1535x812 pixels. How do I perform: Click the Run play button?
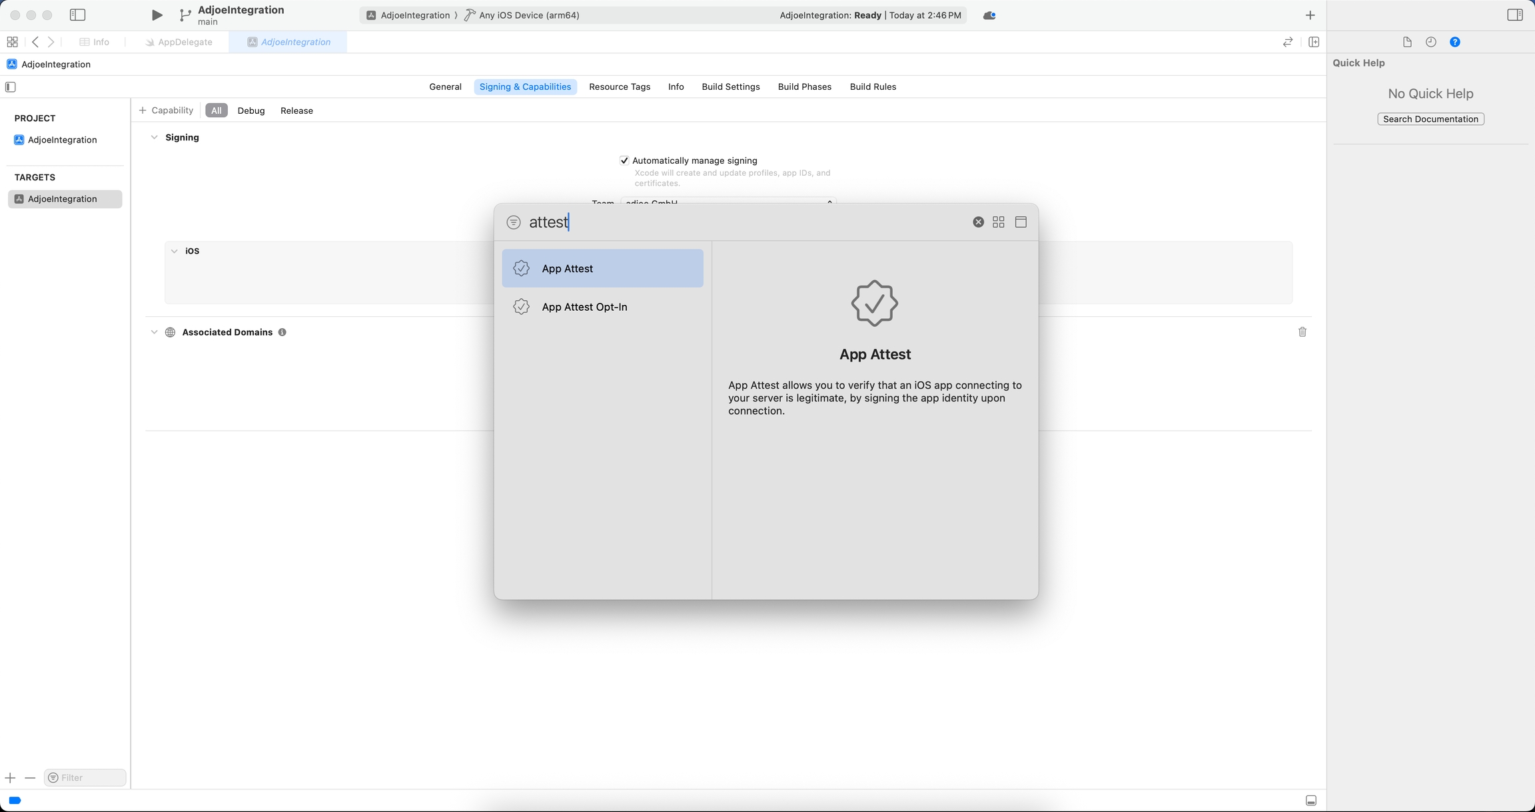coord(157,15)
